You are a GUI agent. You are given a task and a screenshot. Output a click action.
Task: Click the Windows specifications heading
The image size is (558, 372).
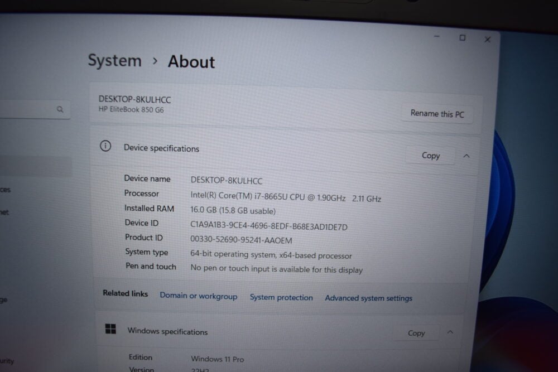[x=167, y=331]
